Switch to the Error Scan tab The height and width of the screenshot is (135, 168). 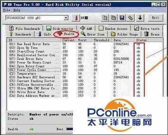pos(94,34)
